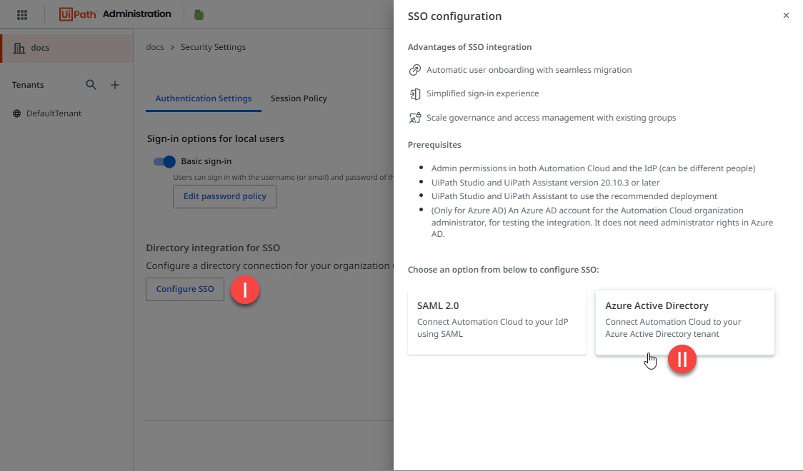803x471 pixels.
Task: Choose the SAML 2.0 option card
Action: 497,322
